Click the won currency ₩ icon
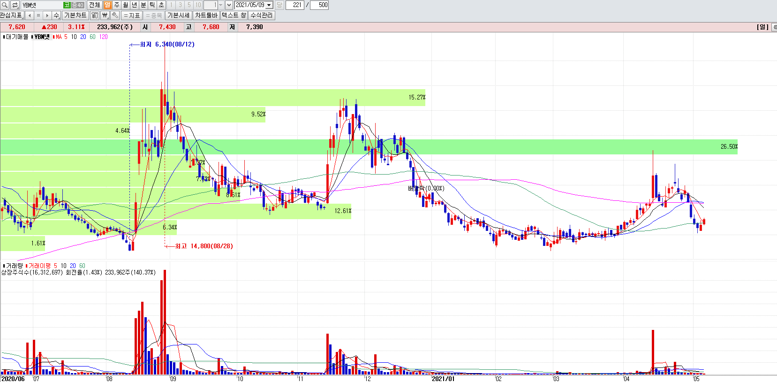This screenshot has width=777, height=382. pyautogui.click(x=105, y=15)
